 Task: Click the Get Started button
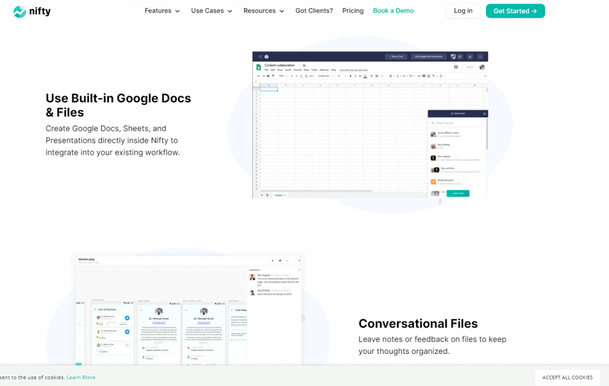[x=515, y=10]
